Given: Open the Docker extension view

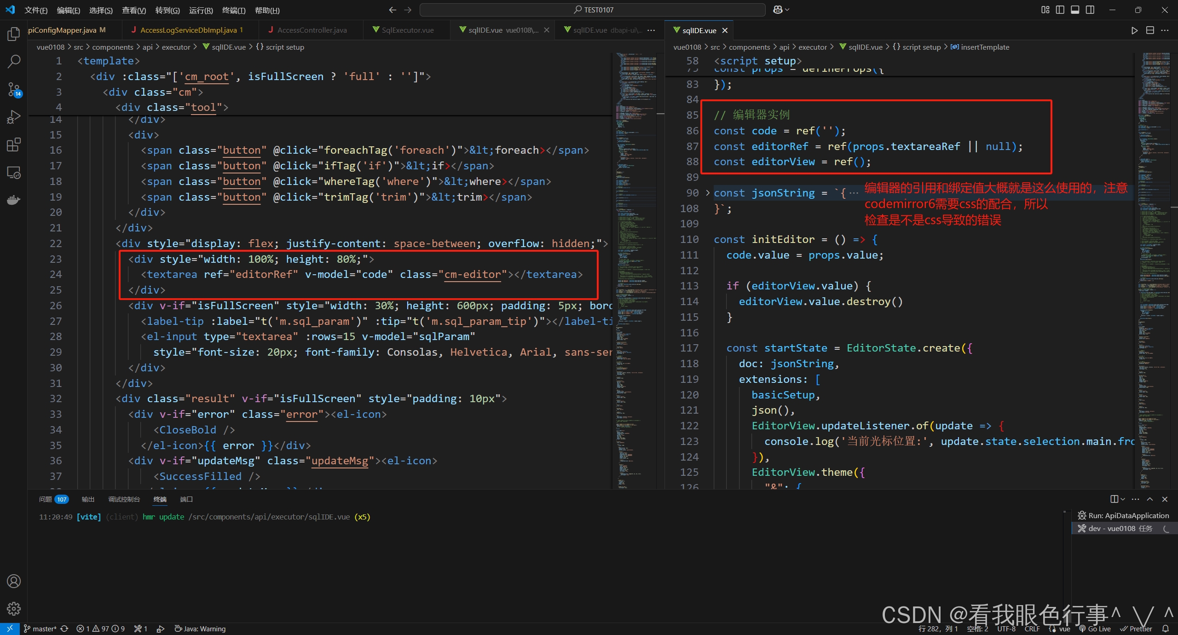Looking at the screenshot, I should point(14,199).
